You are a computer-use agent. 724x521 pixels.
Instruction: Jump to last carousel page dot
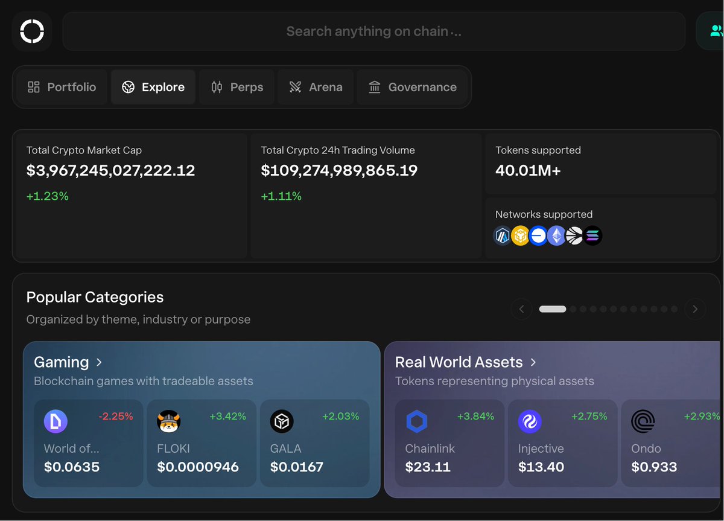coord(675,309)
